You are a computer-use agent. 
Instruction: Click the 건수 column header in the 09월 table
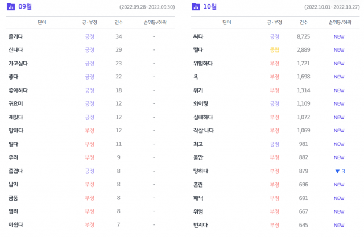[x=119, y=23]
